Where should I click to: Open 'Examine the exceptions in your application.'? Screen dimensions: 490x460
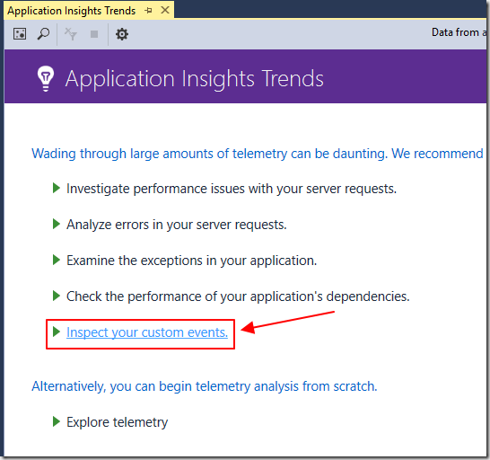pos(191,261)
